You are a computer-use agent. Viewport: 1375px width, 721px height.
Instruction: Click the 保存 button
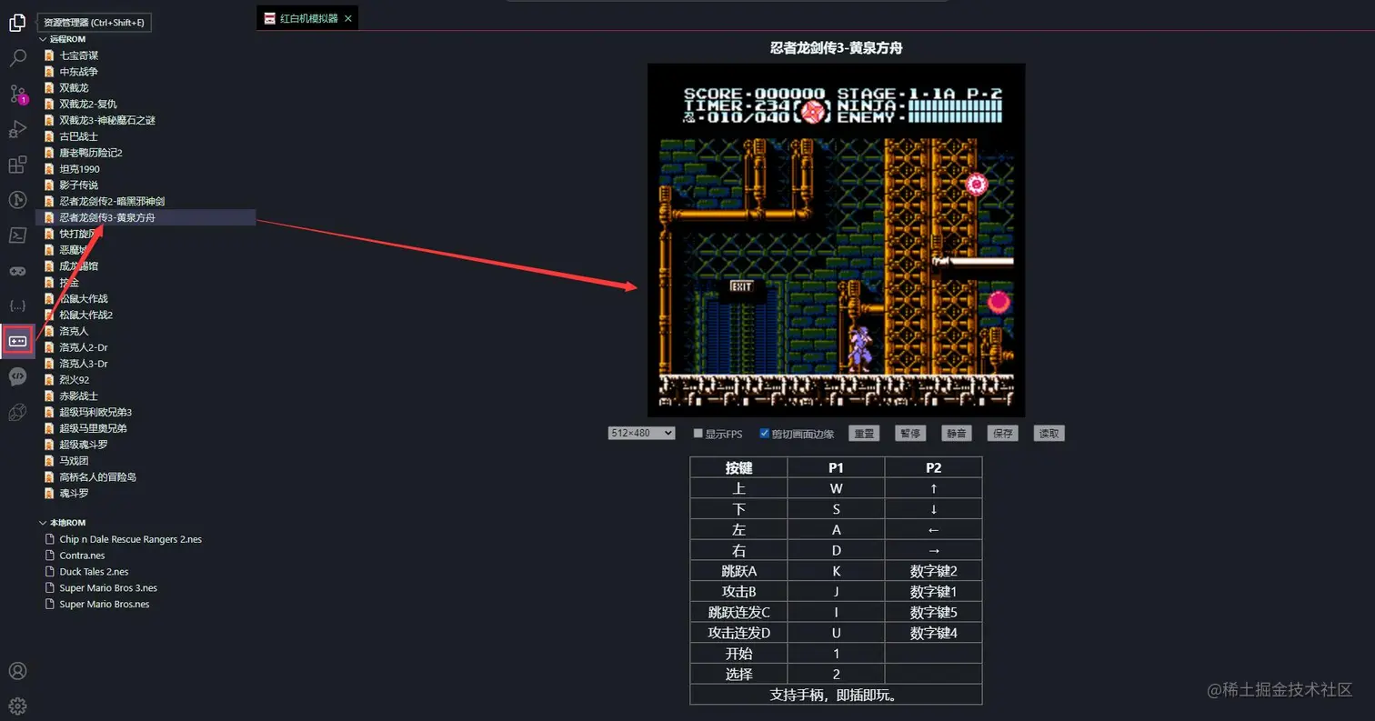[x=1003, y=434]
